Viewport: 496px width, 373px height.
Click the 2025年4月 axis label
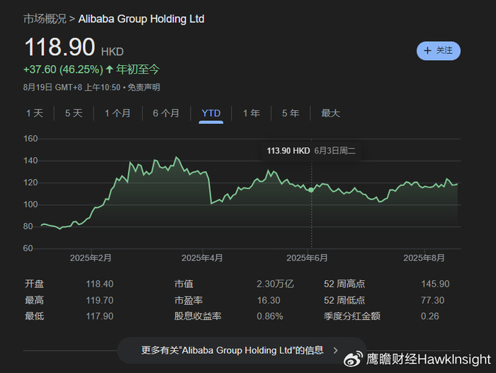(202, 258)
